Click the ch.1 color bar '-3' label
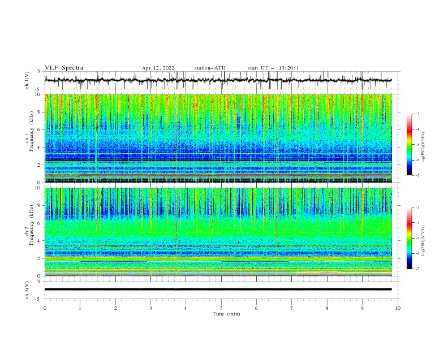This screenshot has width=448, height=346. [x=417, y=114]
